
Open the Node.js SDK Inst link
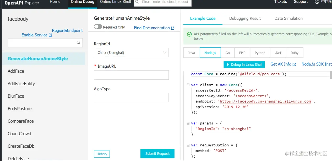317,64
